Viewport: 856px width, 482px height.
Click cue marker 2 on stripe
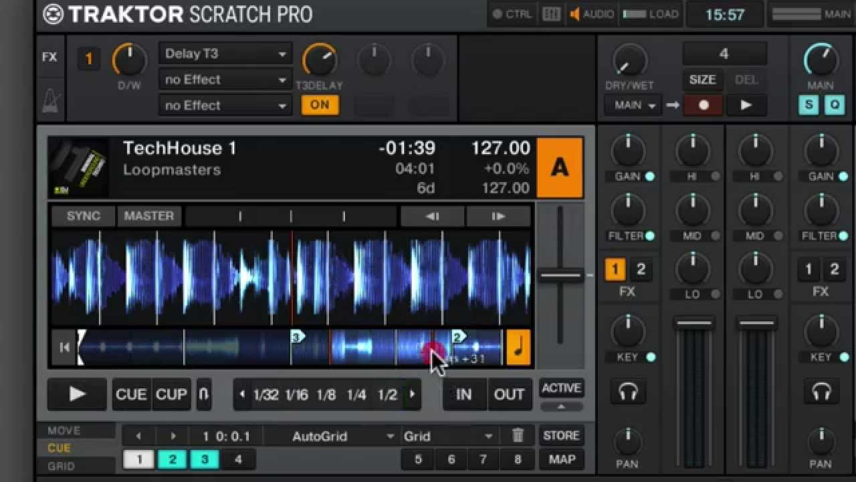click(459, 337)
